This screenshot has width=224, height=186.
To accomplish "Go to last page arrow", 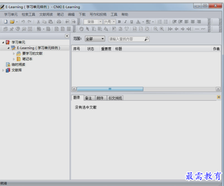I will tap(189, 29).
